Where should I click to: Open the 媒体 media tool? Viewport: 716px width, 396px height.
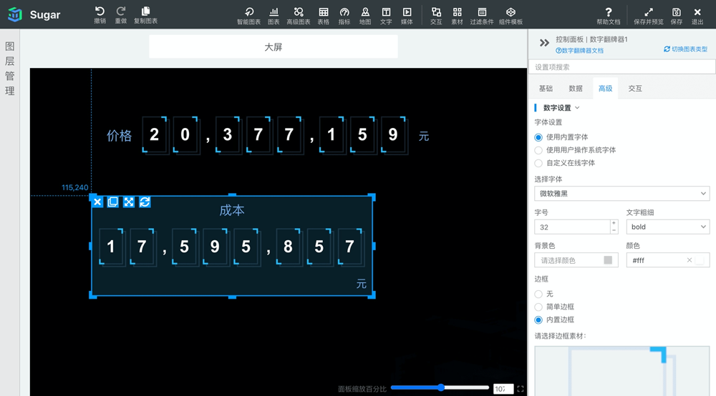(407, 16)
